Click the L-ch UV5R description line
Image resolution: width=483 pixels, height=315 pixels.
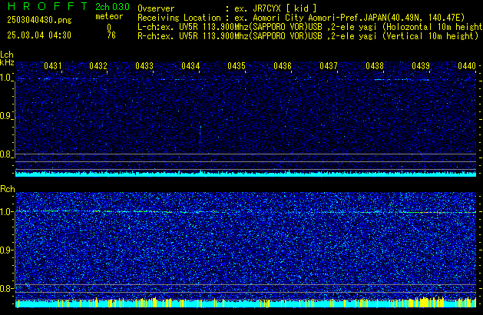click(310, 27)
